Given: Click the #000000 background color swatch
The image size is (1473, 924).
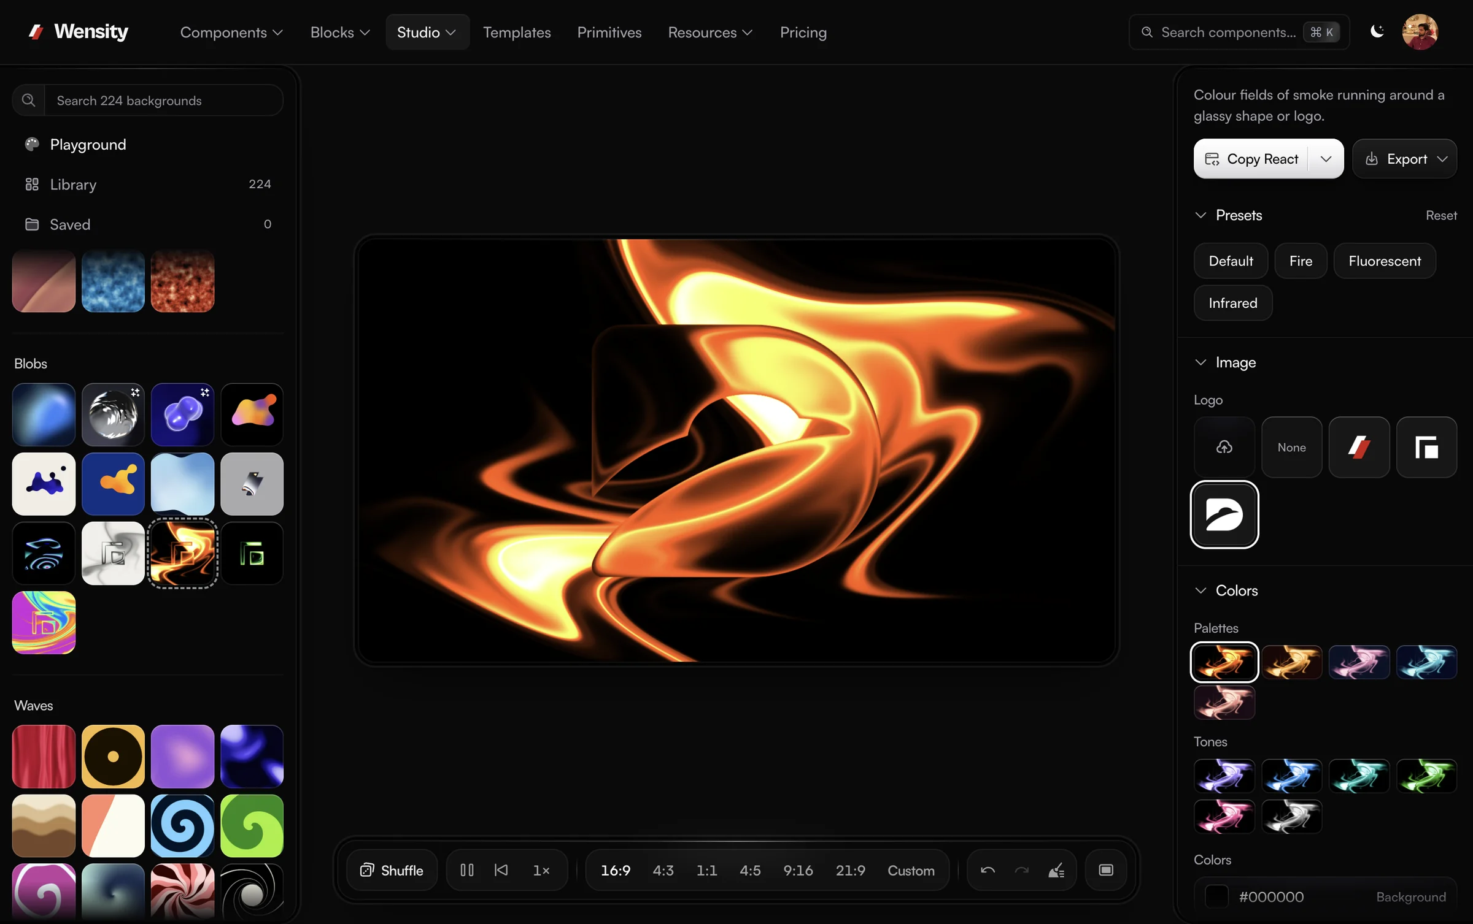Looking at the screenshot, I should (x=1216, y=896).
